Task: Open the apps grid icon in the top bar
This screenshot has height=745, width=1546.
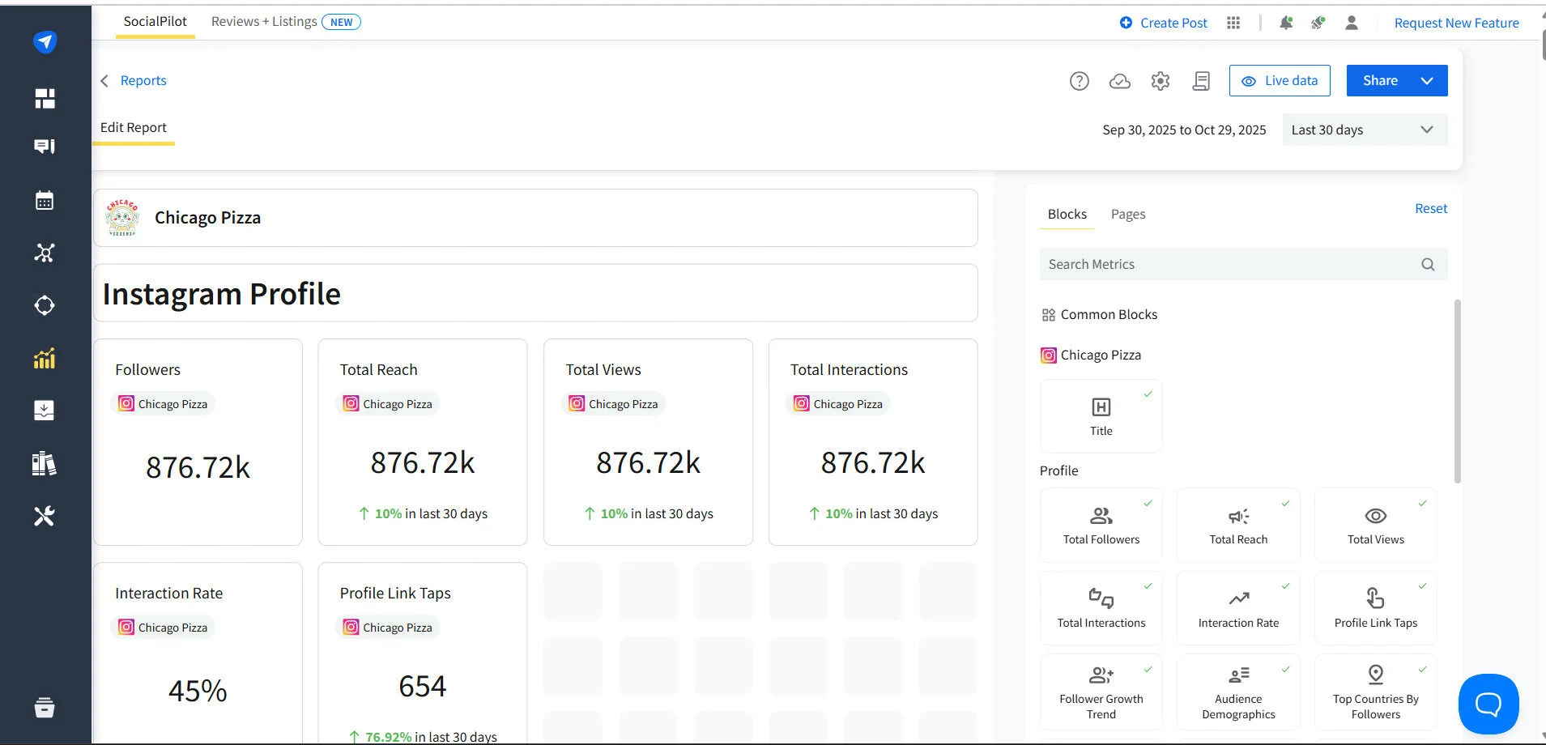Action: (1233, 22)
